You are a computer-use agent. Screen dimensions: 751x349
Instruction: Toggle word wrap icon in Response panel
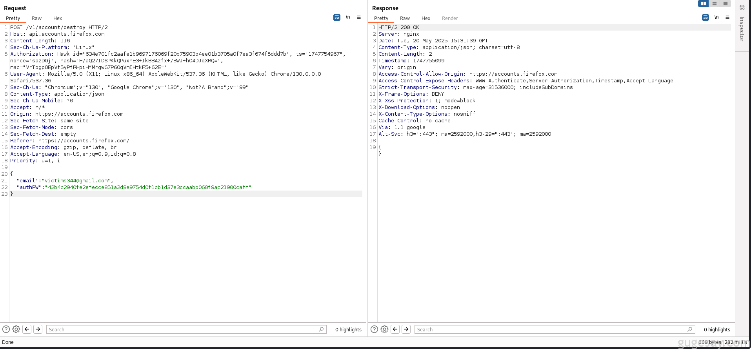point(705,17)
